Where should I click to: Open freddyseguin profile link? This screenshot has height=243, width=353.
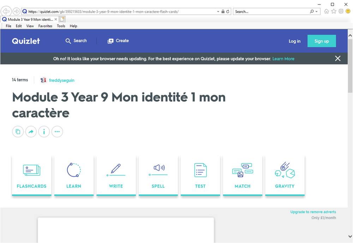coord(62,80)
